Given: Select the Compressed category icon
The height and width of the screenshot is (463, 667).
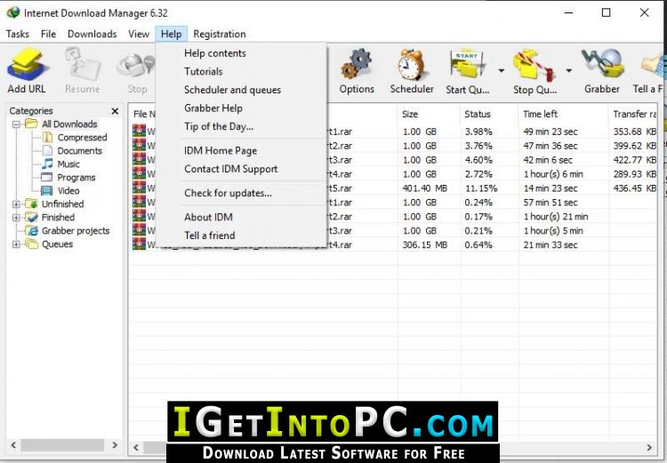Looking at the screenshot, I should (48, 138).
